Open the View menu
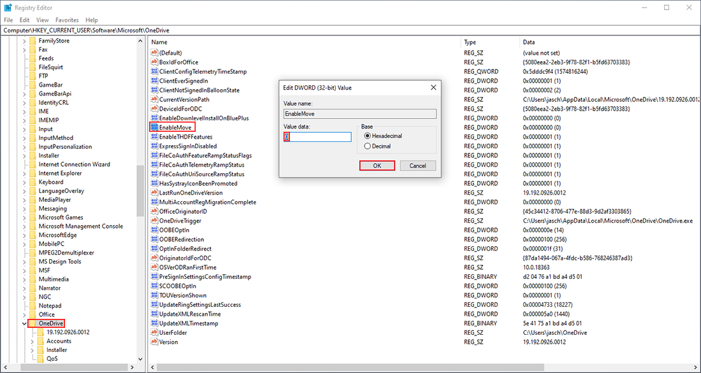This screenshot has height=373, width=701. [43, 20]
